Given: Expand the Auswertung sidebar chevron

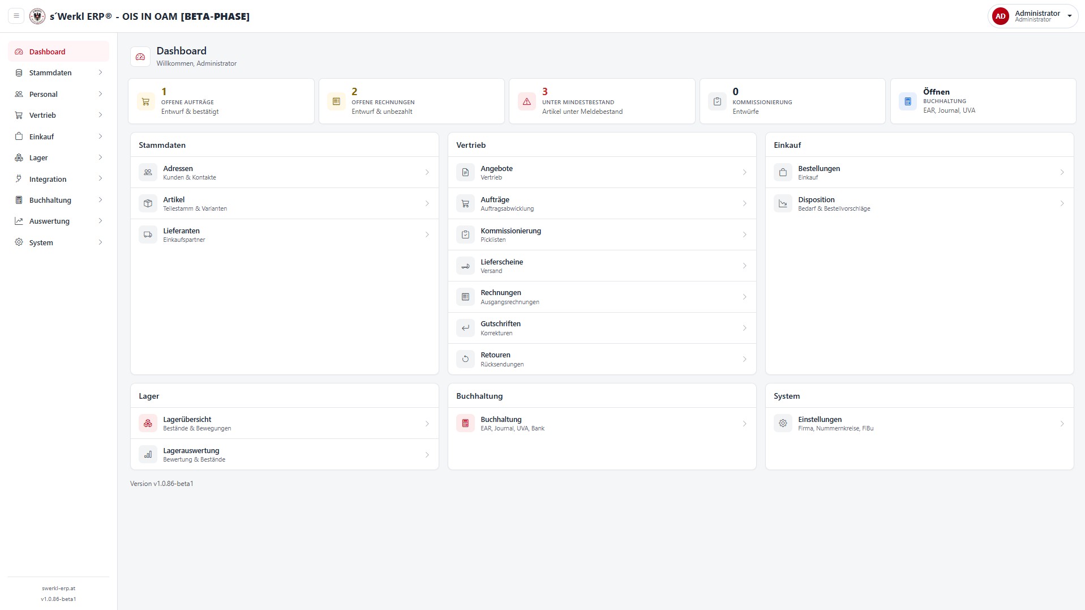Looking at the screenshot, I should [x=100, y=221].
